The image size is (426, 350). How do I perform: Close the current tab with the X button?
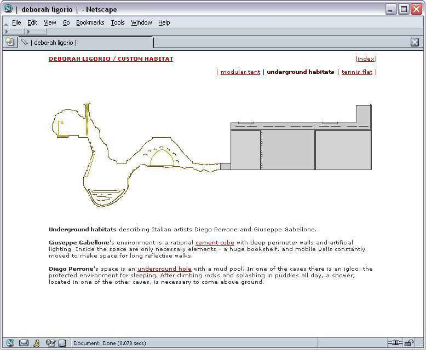pos(415,42)
